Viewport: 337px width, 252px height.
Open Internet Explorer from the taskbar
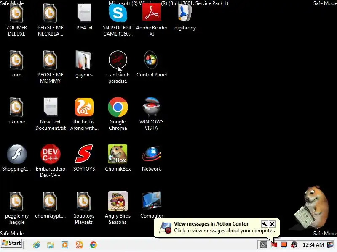point(36,245)
